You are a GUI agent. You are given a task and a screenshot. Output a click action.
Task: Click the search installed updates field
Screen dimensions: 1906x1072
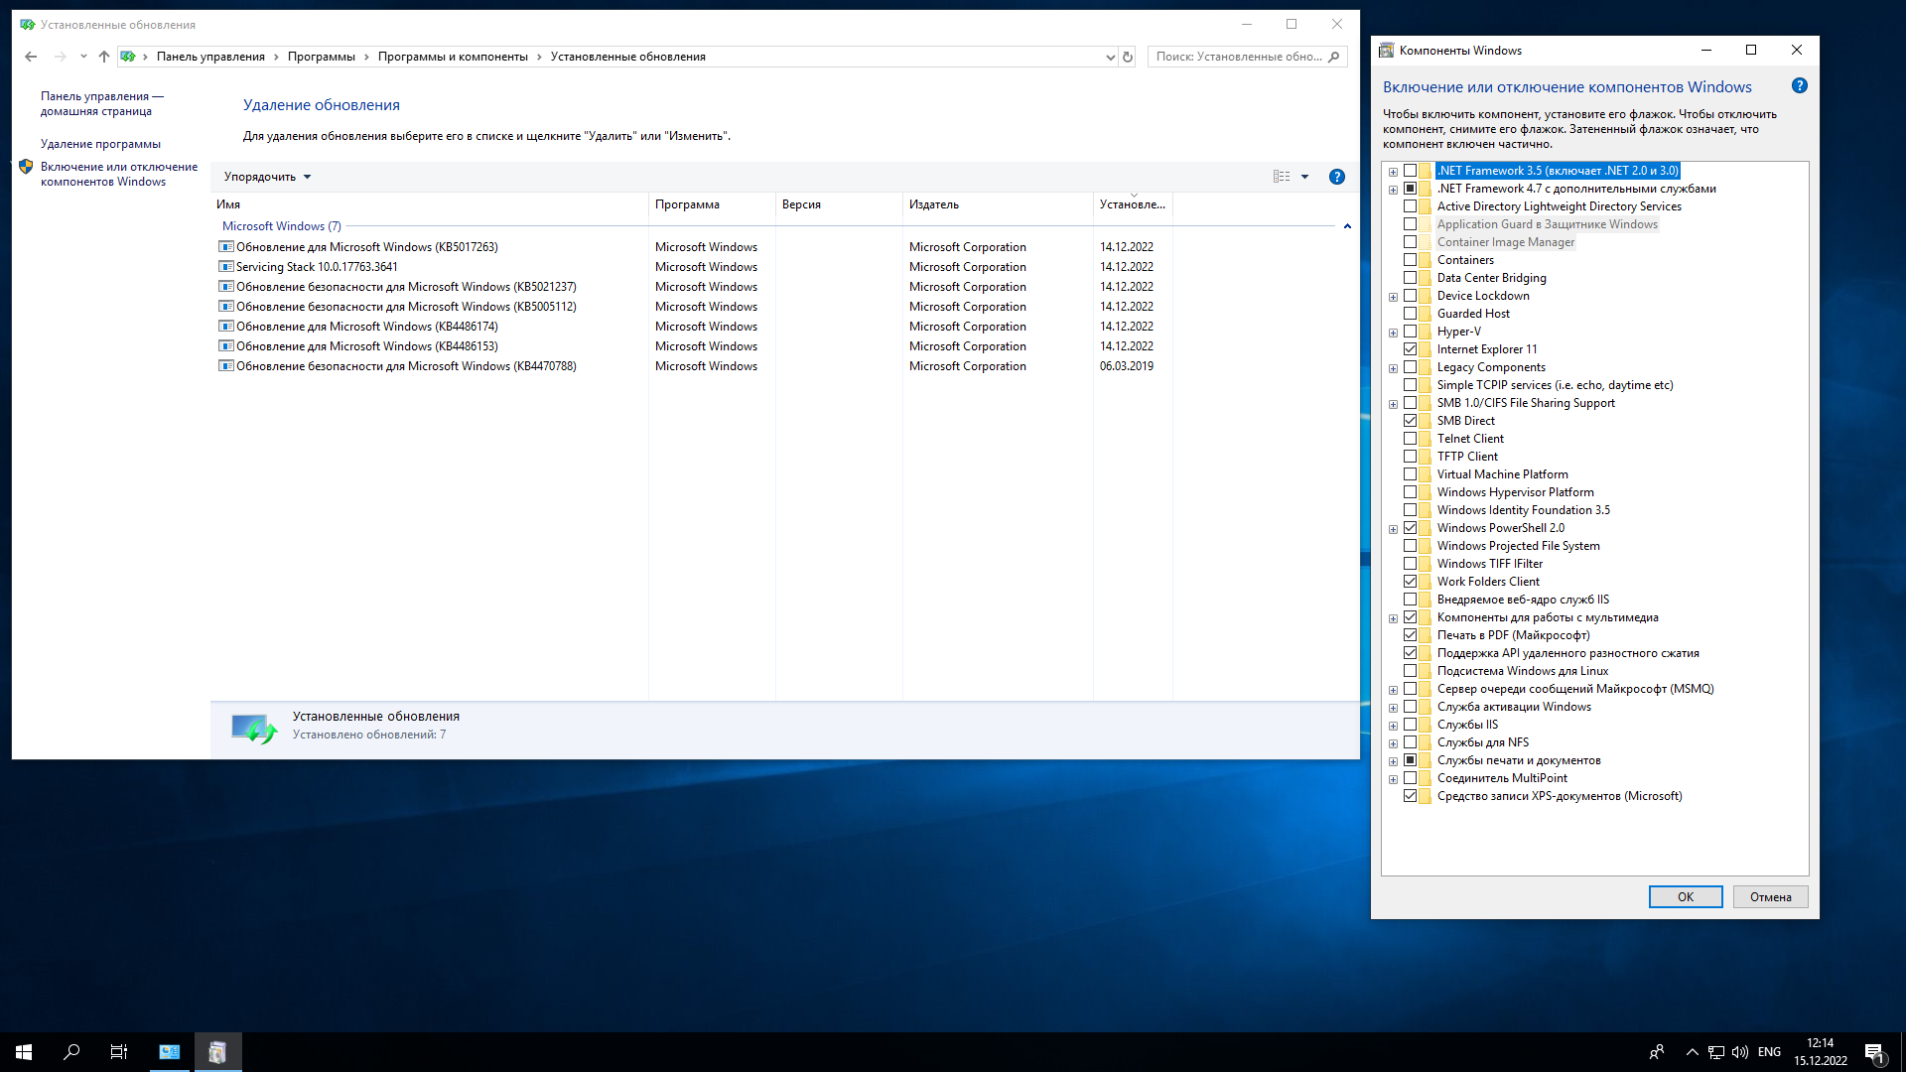pyautogui.click(x=1238, y=57)
